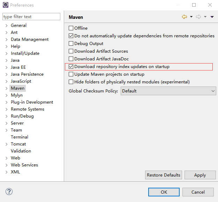This screenshot has width=218, height=202.
Task: Expand the Maven tree node
Action: click(x=6, y=88)
